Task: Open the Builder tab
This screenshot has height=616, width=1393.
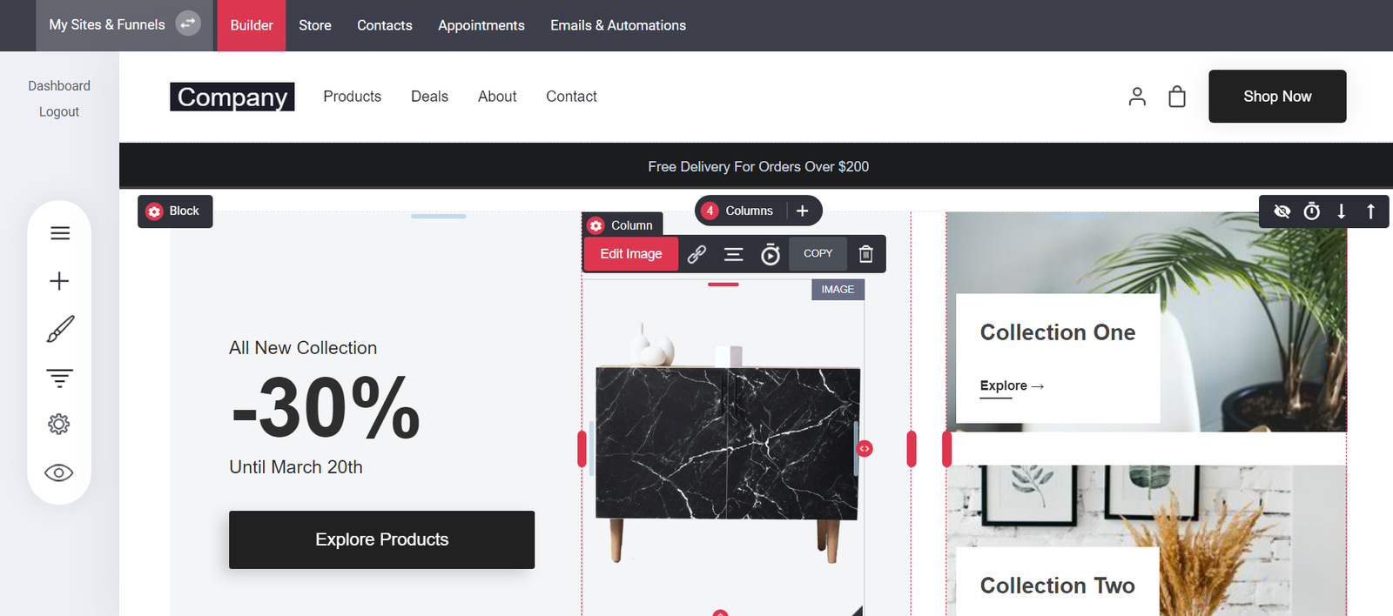Action: (x=252, y=25)
